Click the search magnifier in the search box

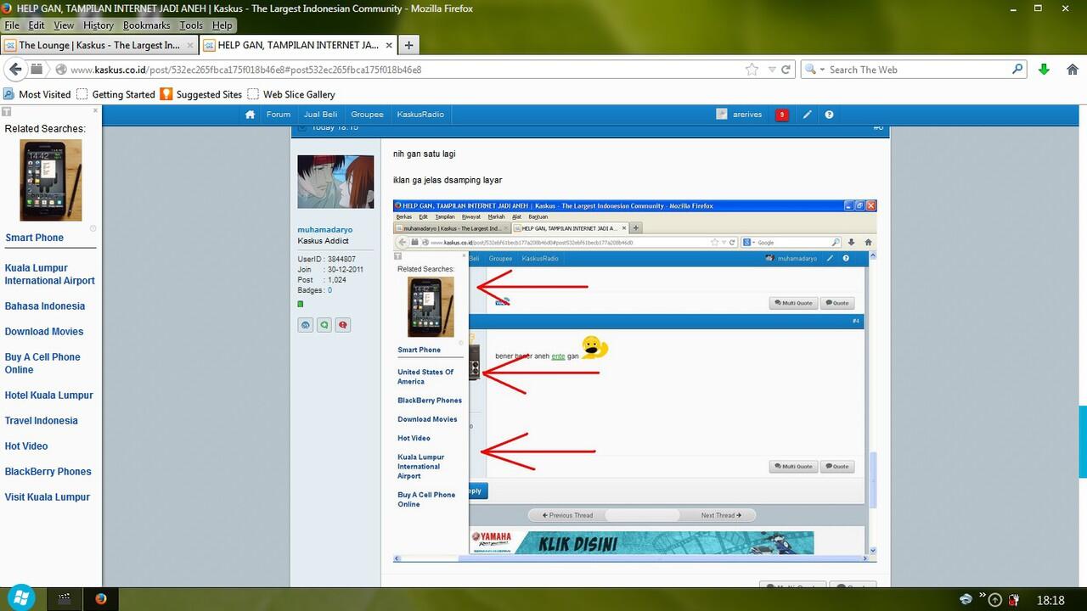pos(1017,70)
